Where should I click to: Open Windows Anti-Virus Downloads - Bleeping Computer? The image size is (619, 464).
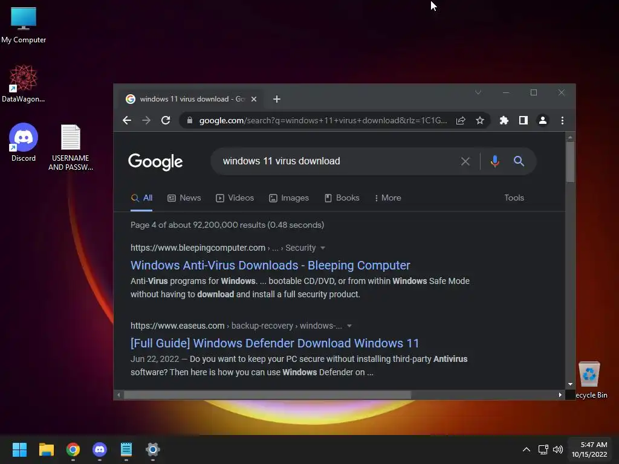[270, 265]
